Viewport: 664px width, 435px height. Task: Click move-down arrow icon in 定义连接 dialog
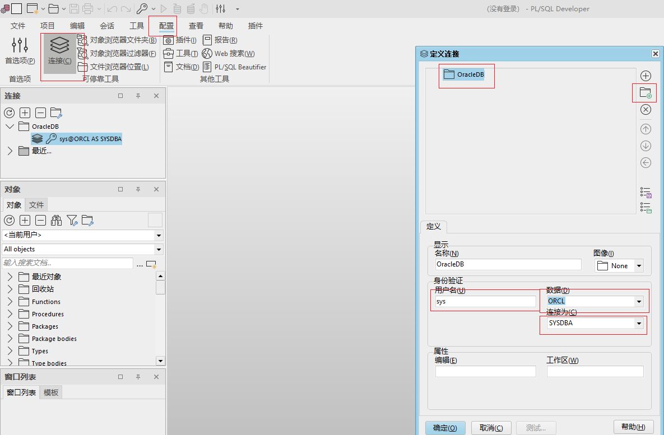click(x=646, y=146)
